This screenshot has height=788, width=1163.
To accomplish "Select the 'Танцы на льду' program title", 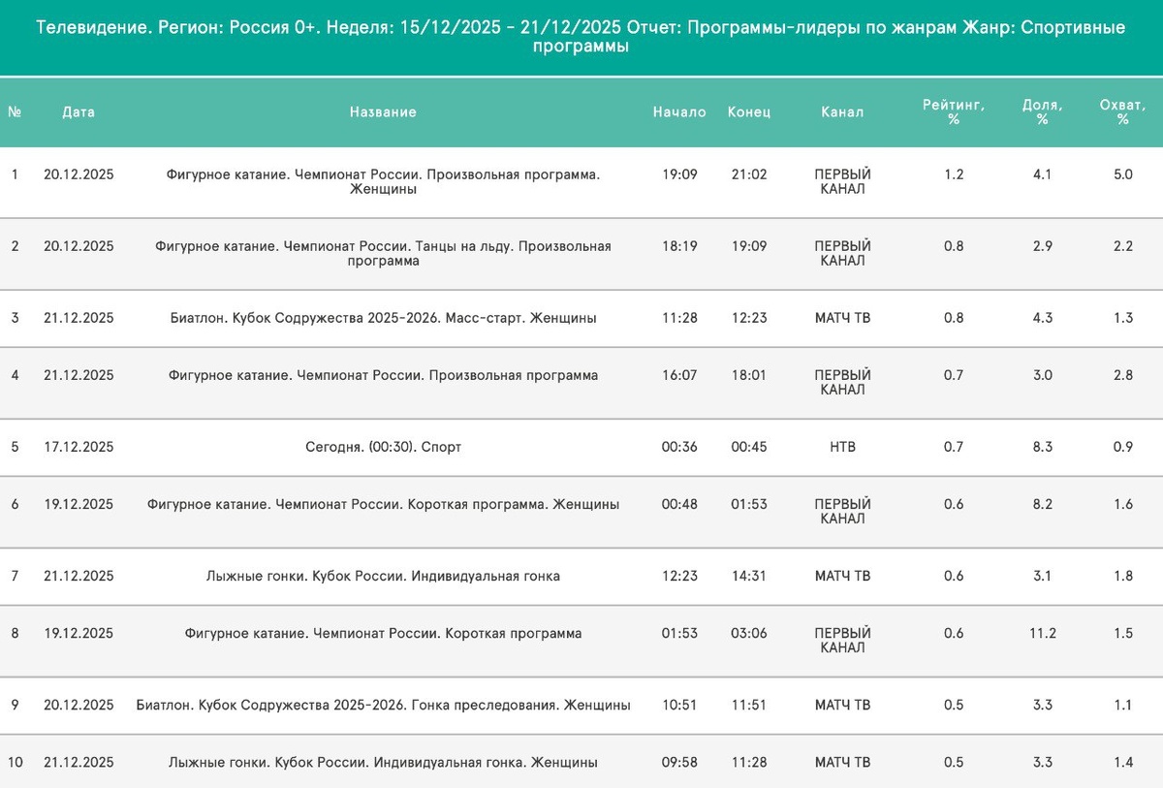I will 383,254.
